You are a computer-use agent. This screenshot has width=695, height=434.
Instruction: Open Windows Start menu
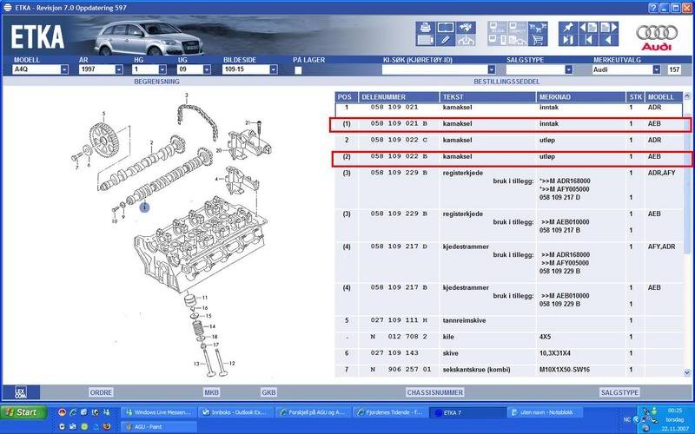[x=20, y=411]
